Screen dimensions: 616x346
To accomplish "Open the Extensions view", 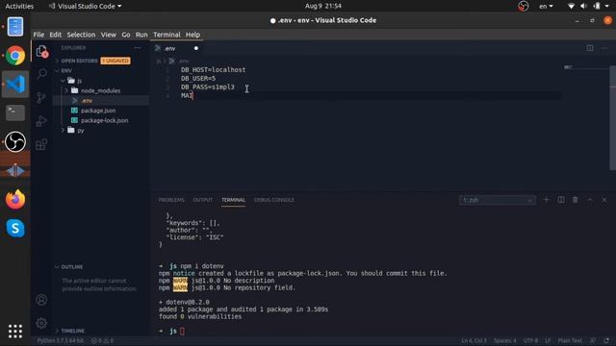I will point(41,144).
